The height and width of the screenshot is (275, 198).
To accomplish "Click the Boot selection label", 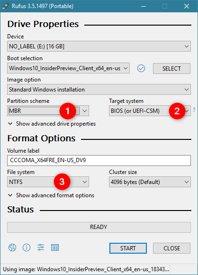I will point(25,58).
